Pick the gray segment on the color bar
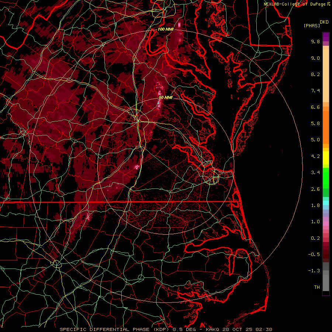 click(x=326, y=277)
